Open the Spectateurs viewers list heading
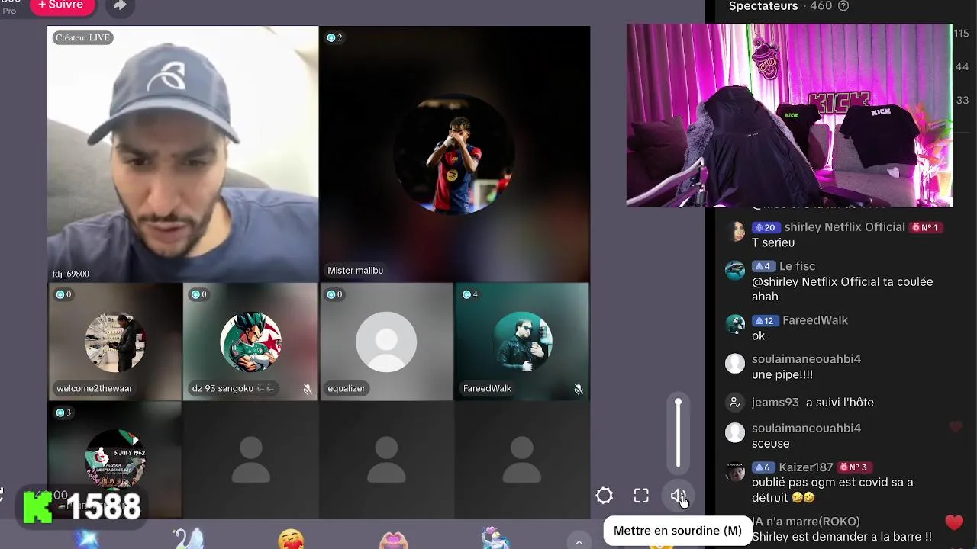Viewport: 977px width, 549px height. click(x=763, y=6)
